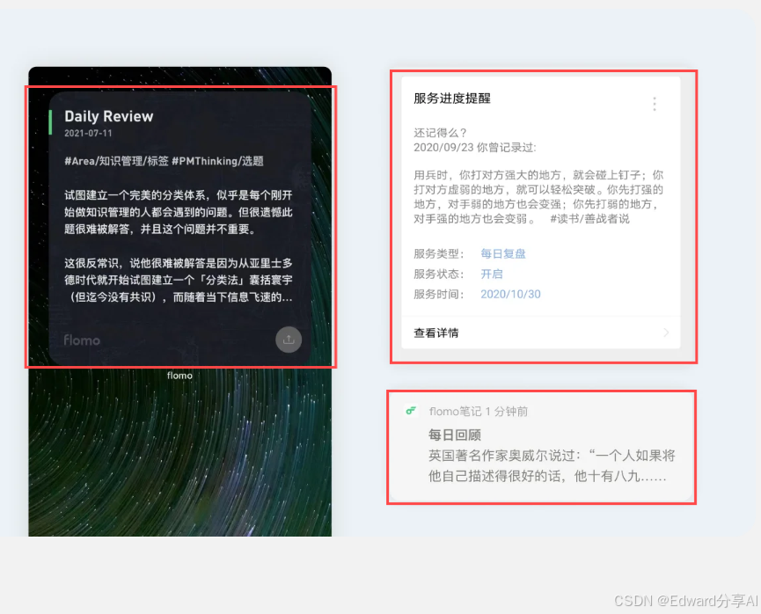Click the 服务进度提醒 card title
761x614 pixels.
tap(452, 99)
